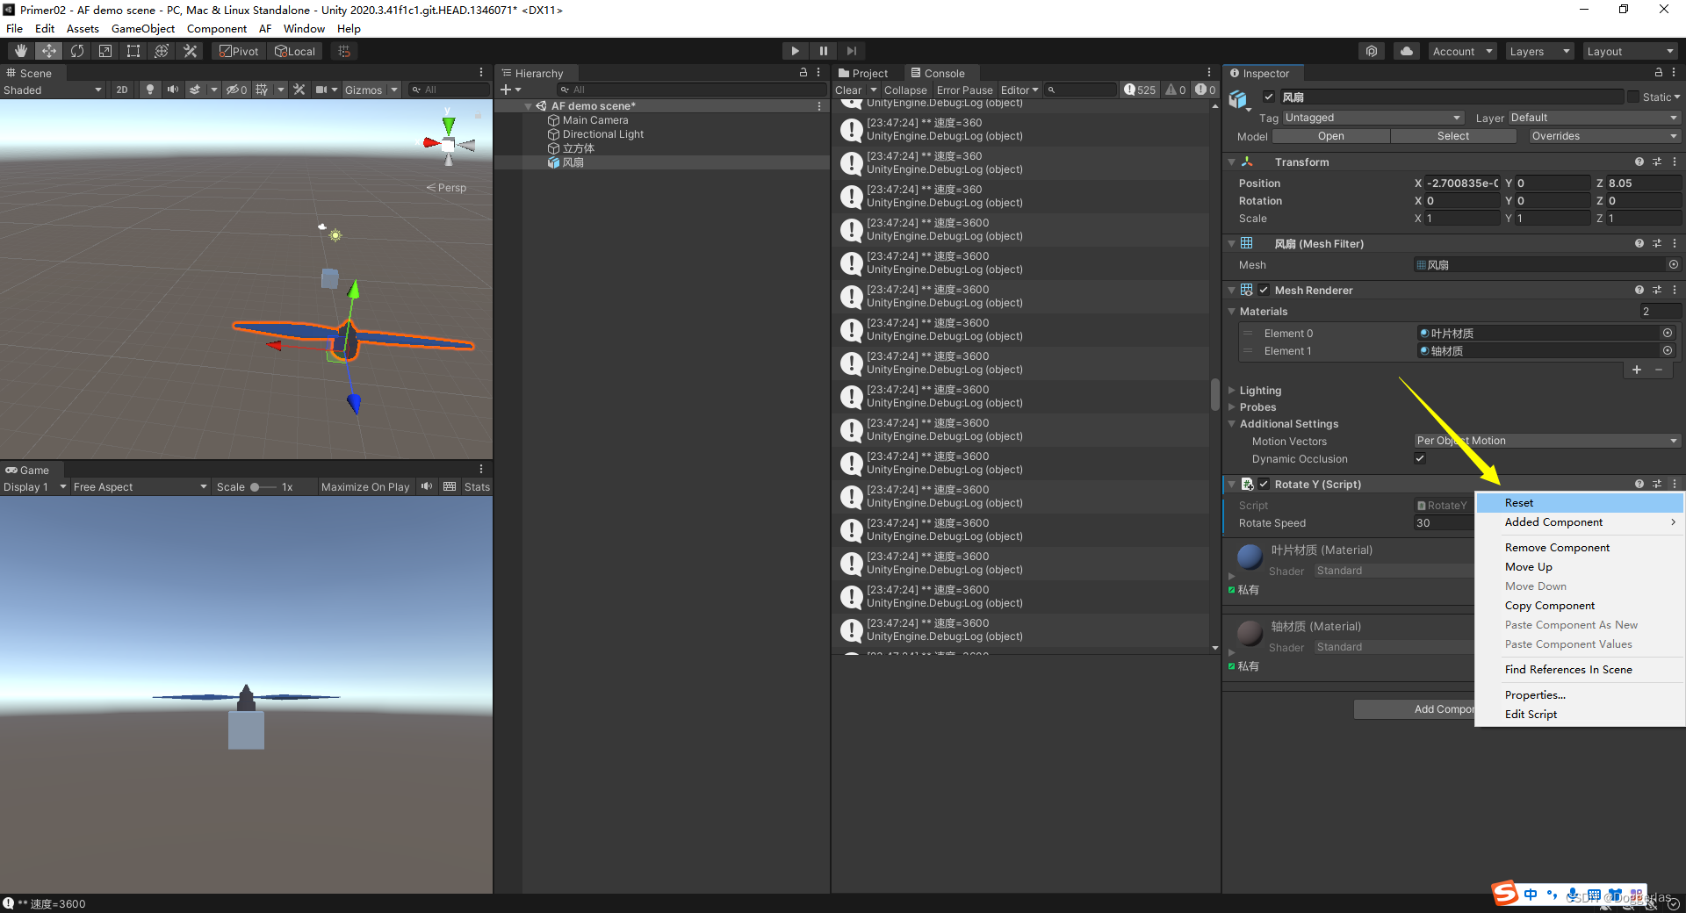Open the GameObject menu
The width and height of the screenshot is (1686, 913).
click(142, 28)
